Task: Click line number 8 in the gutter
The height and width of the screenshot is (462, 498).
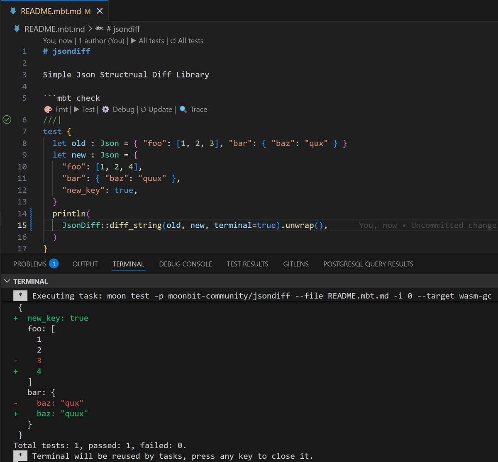Action: point(24,143)
